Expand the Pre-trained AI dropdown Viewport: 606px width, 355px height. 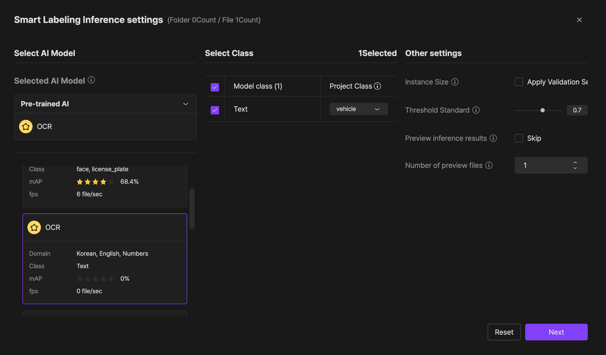point(185,104)
